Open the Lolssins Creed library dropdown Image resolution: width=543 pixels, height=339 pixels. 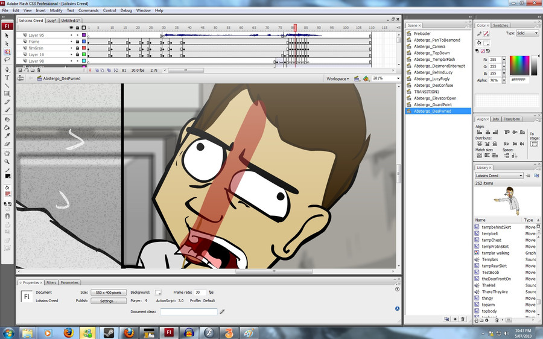pyautogui.click(x=499, y=176)
